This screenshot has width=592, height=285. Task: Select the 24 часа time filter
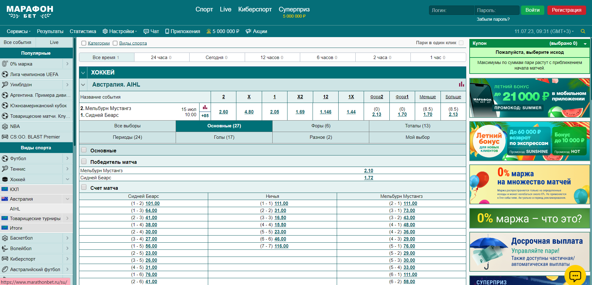tap(162, 57)
